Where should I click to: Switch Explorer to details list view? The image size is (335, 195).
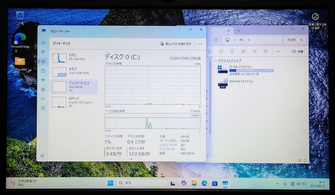point(299,160)
